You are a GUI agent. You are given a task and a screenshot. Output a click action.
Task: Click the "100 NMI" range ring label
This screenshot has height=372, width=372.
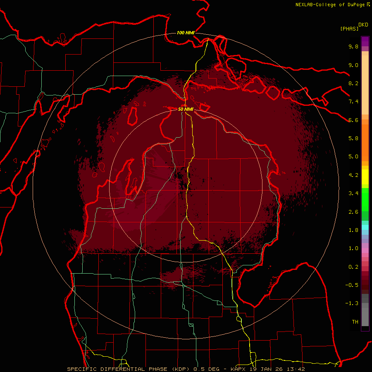(186, 33)
